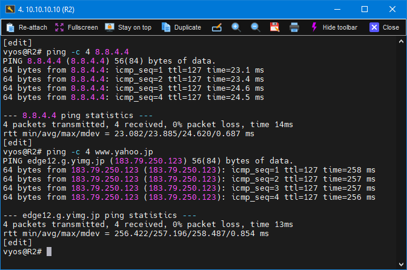The image size is (407, 270).
Task: Click the 'ping -c 4 8.8.4.4' command line
Action: 66,52
